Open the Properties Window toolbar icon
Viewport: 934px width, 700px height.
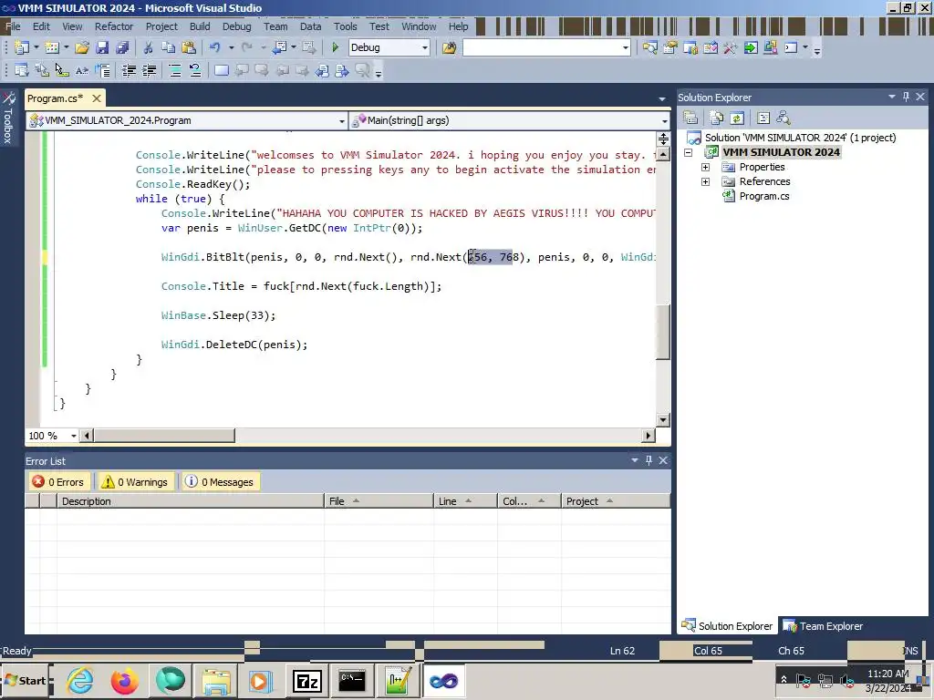[x=670, y=47]
